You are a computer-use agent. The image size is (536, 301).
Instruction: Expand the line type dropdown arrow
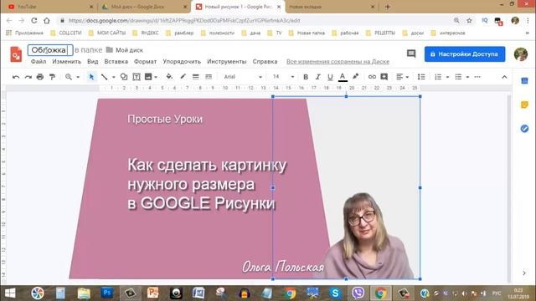(114, 77)
